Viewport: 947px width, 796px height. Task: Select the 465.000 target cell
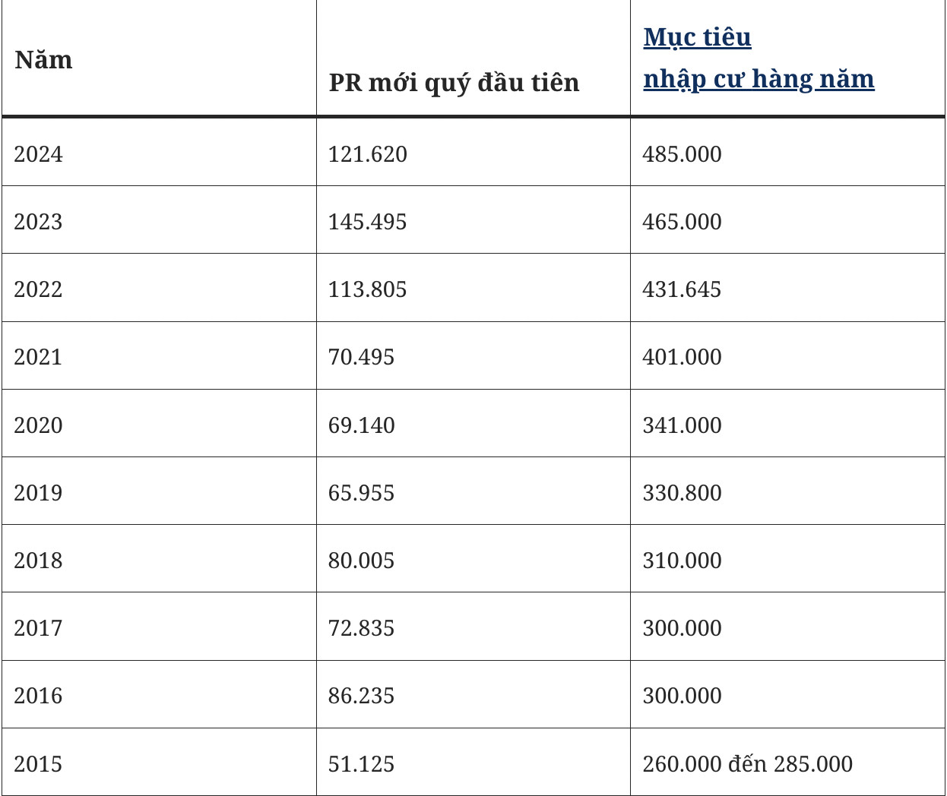[x=787, y=220]
